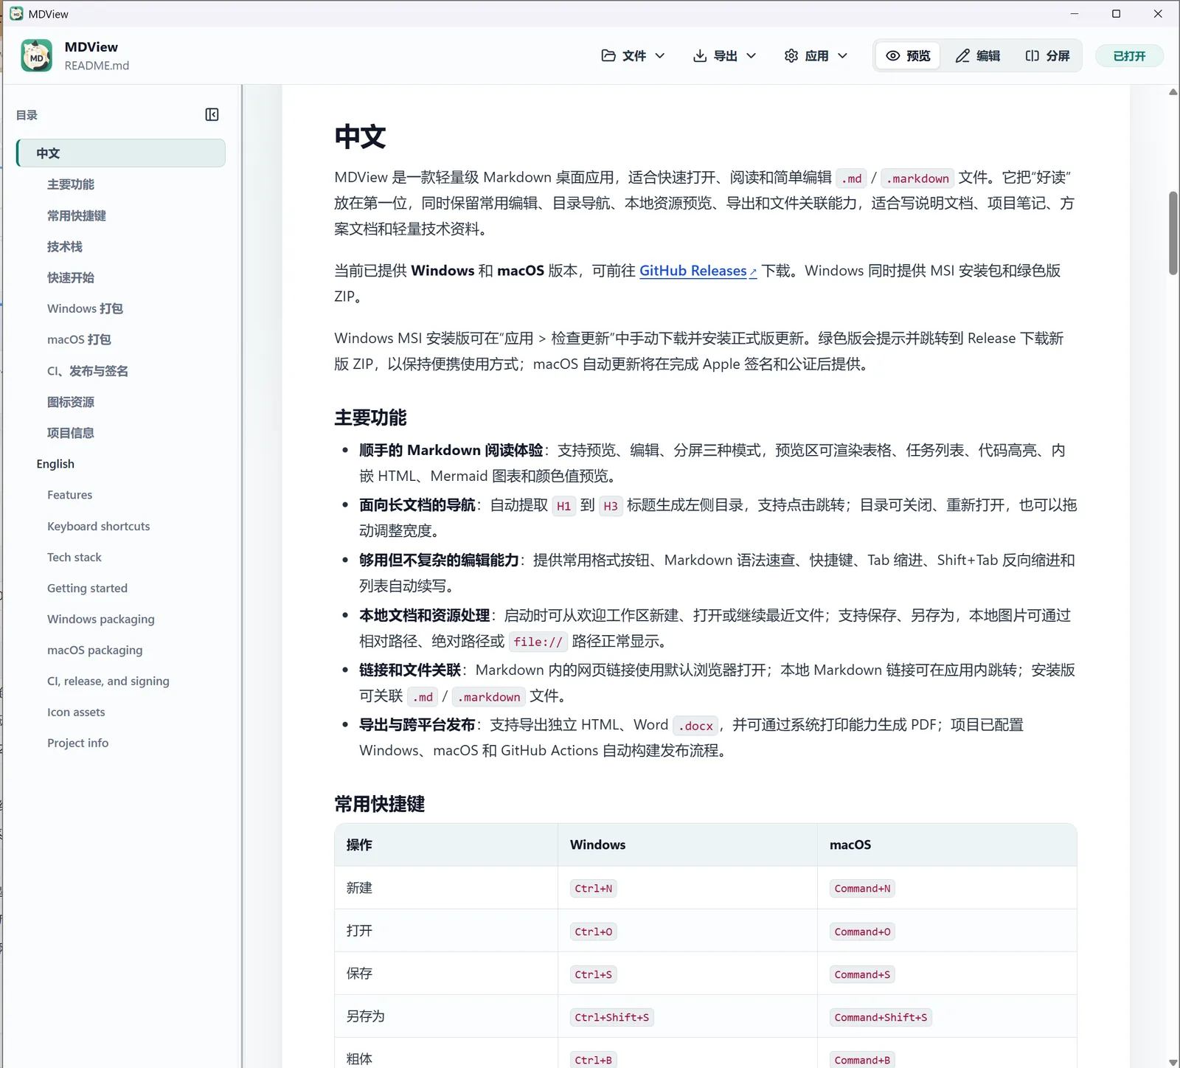Viewport: 1180px width, 1068px height.
Task: Jump to 常用快捷键 in outline
Action: (x=77, y=215)
